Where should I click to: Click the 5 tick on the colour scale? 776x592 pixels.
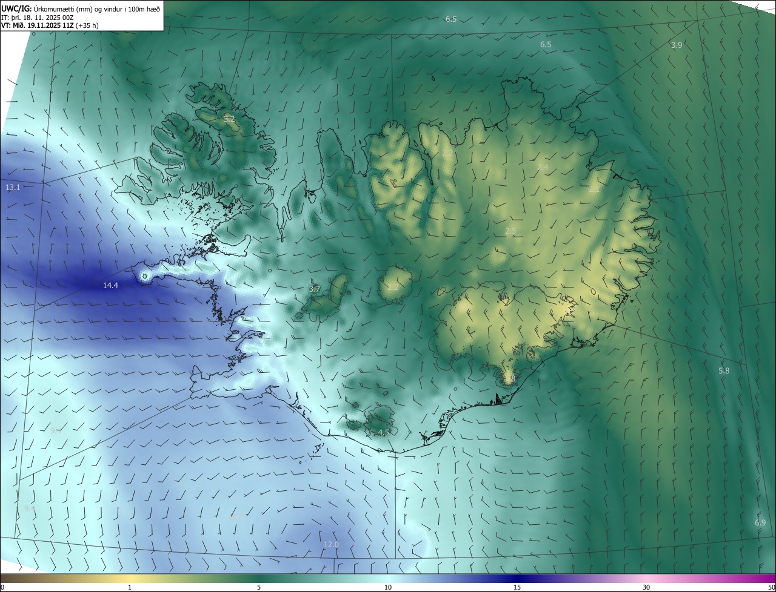(259, 587)
